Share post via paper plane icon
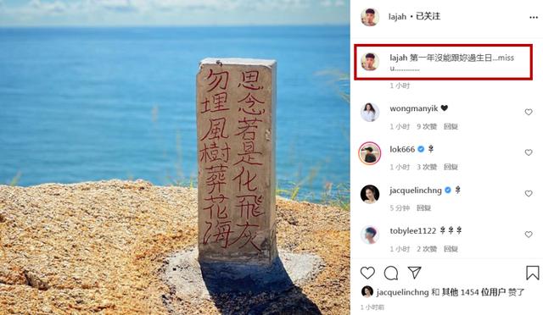The width and height of the screenshot is (543, 315). pos(415,273)
